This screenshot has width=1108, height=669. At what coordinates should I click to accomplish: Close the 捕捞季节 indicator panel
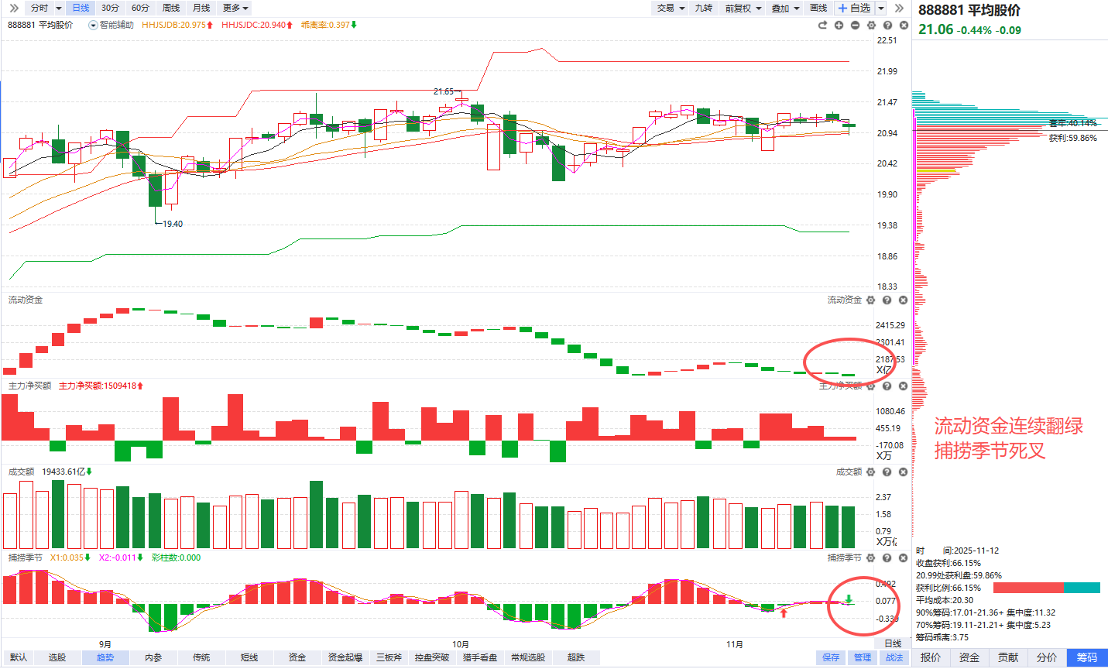904,557
